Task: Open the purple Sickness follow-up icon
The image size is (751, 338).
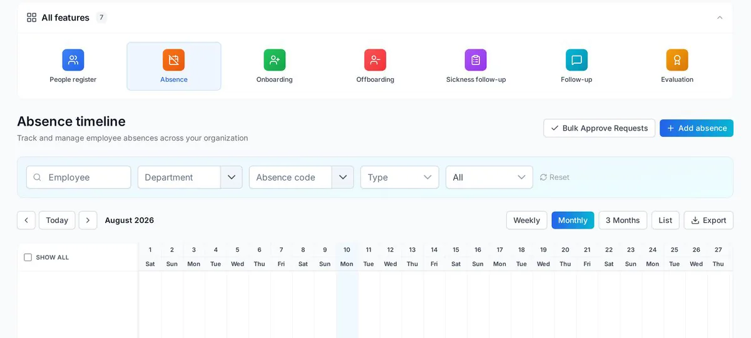Action: pos(476,60)
